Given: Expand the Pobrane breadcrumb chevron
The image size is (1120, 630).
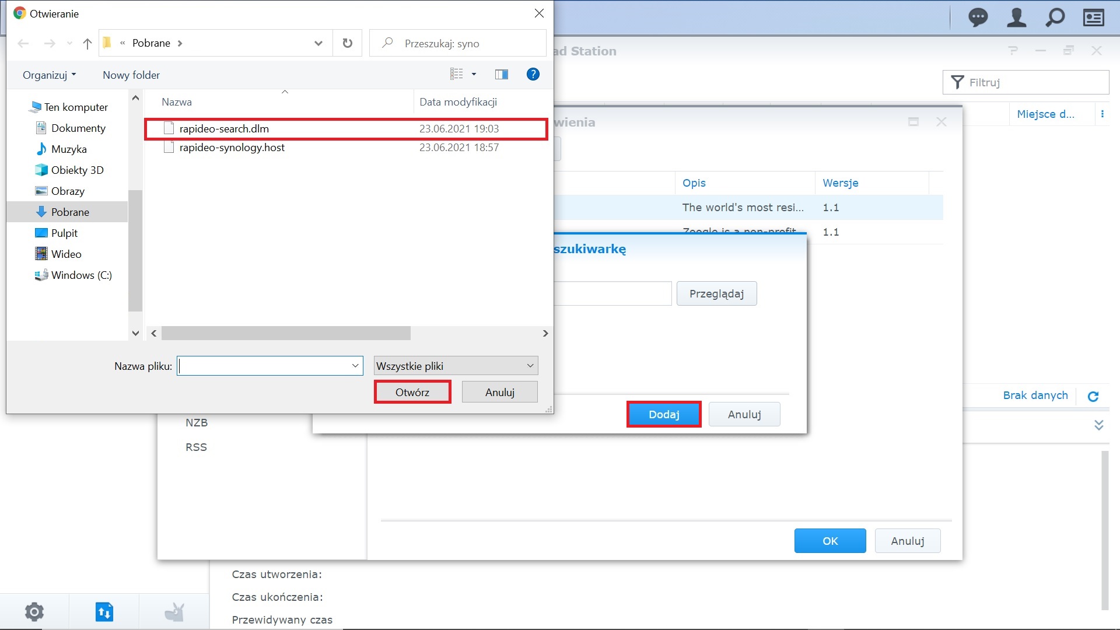Looking at the screenshot, I should point(180,43).
